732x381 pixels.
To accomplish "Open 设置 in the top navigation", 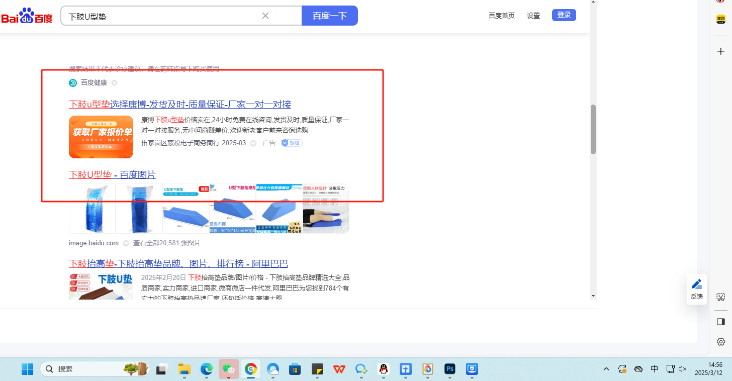I will (x=533, y=16).
